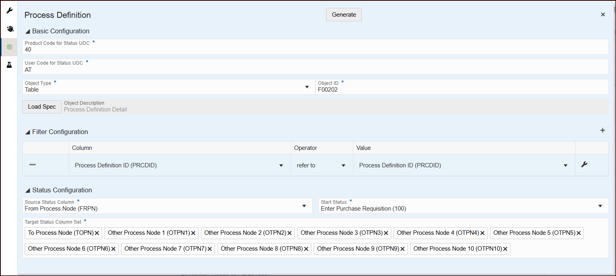Select the wrench tool icon in the sidebar
The height and width of the screenshot is (276, 616).
9,10
